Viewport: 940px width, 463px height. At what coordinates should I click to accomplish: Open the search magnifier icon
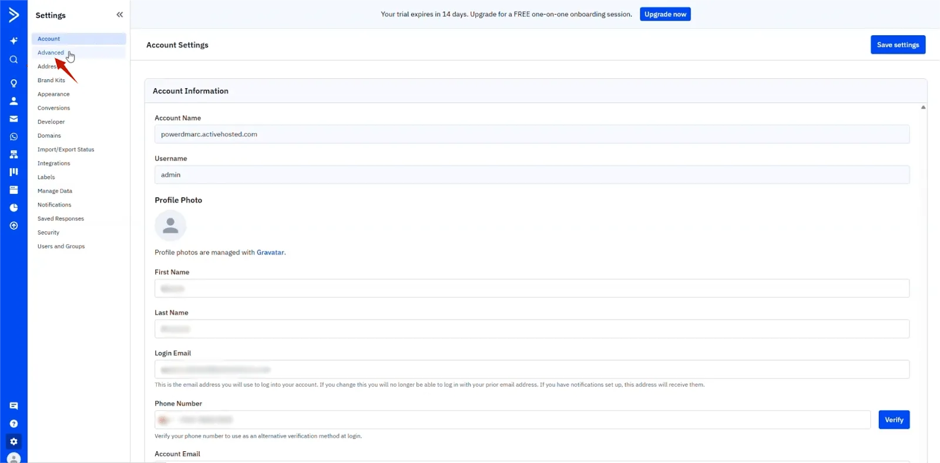point(14,59)
